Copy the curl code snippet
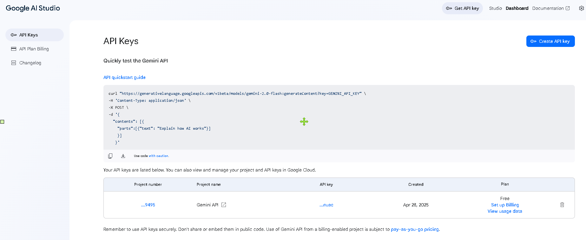The height and width of the screenshot is (240, 586). (x=110, y=156)
